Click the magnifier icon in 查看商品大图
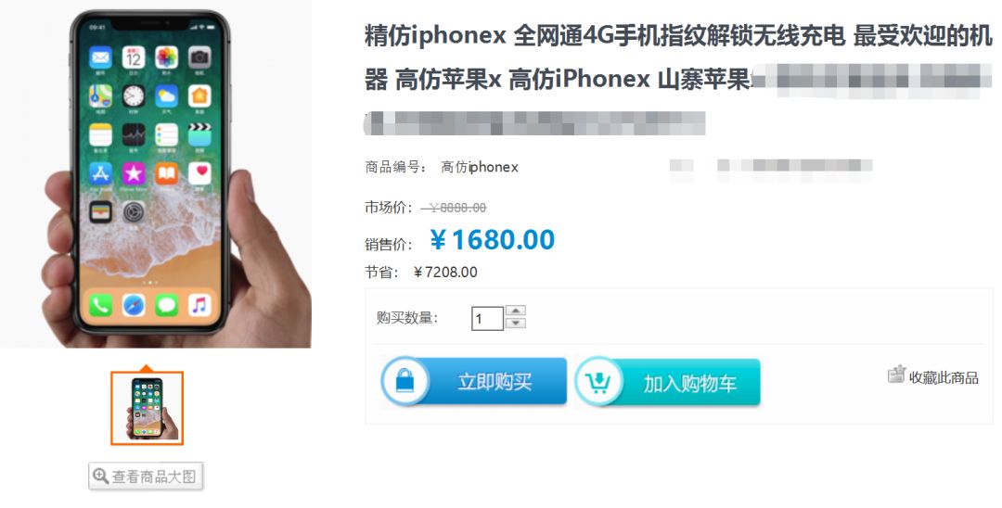1002x508 pixels. [x=100, y=476]
